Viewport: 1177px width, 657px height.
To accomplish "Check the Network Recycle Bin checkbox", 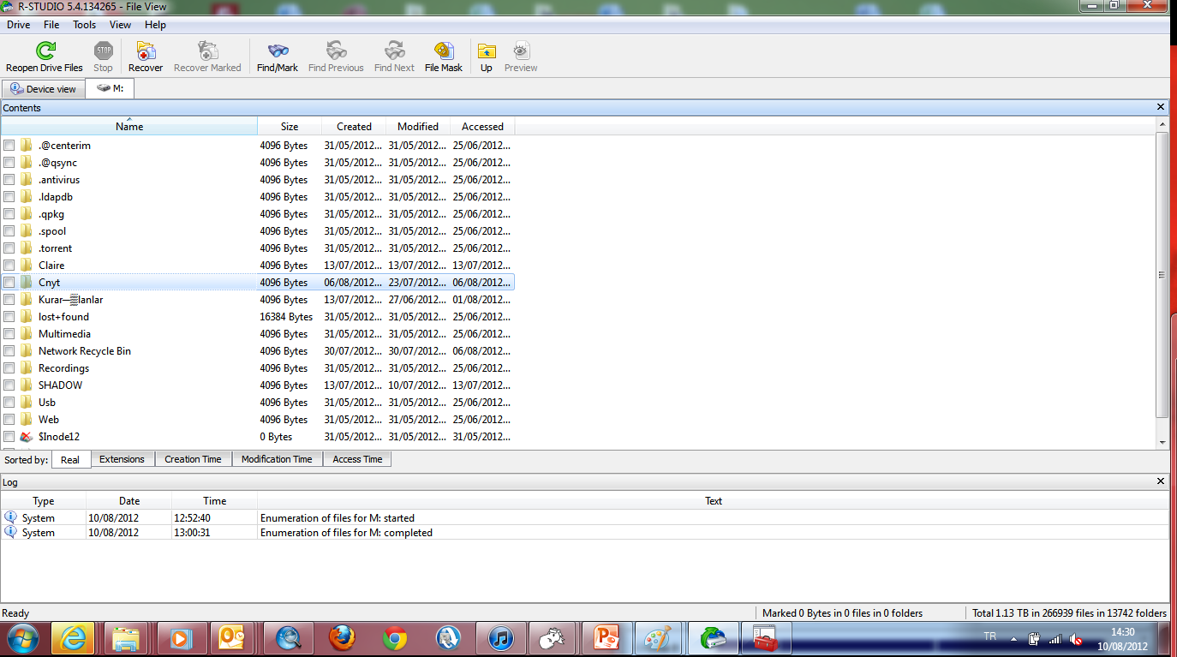I will pos(9,351).
